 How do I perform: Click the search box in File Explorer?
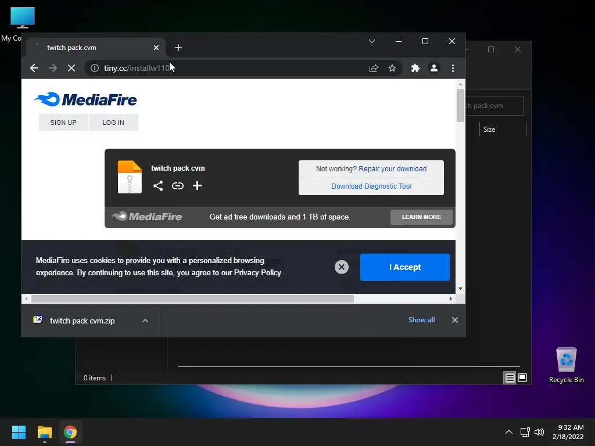[x=494, y=106]
